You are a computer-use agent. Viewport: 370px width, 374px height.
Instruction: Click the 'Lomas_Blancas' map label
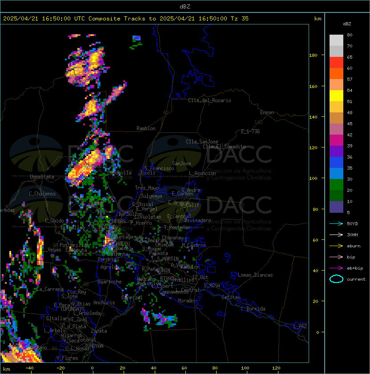coord(255,275)
